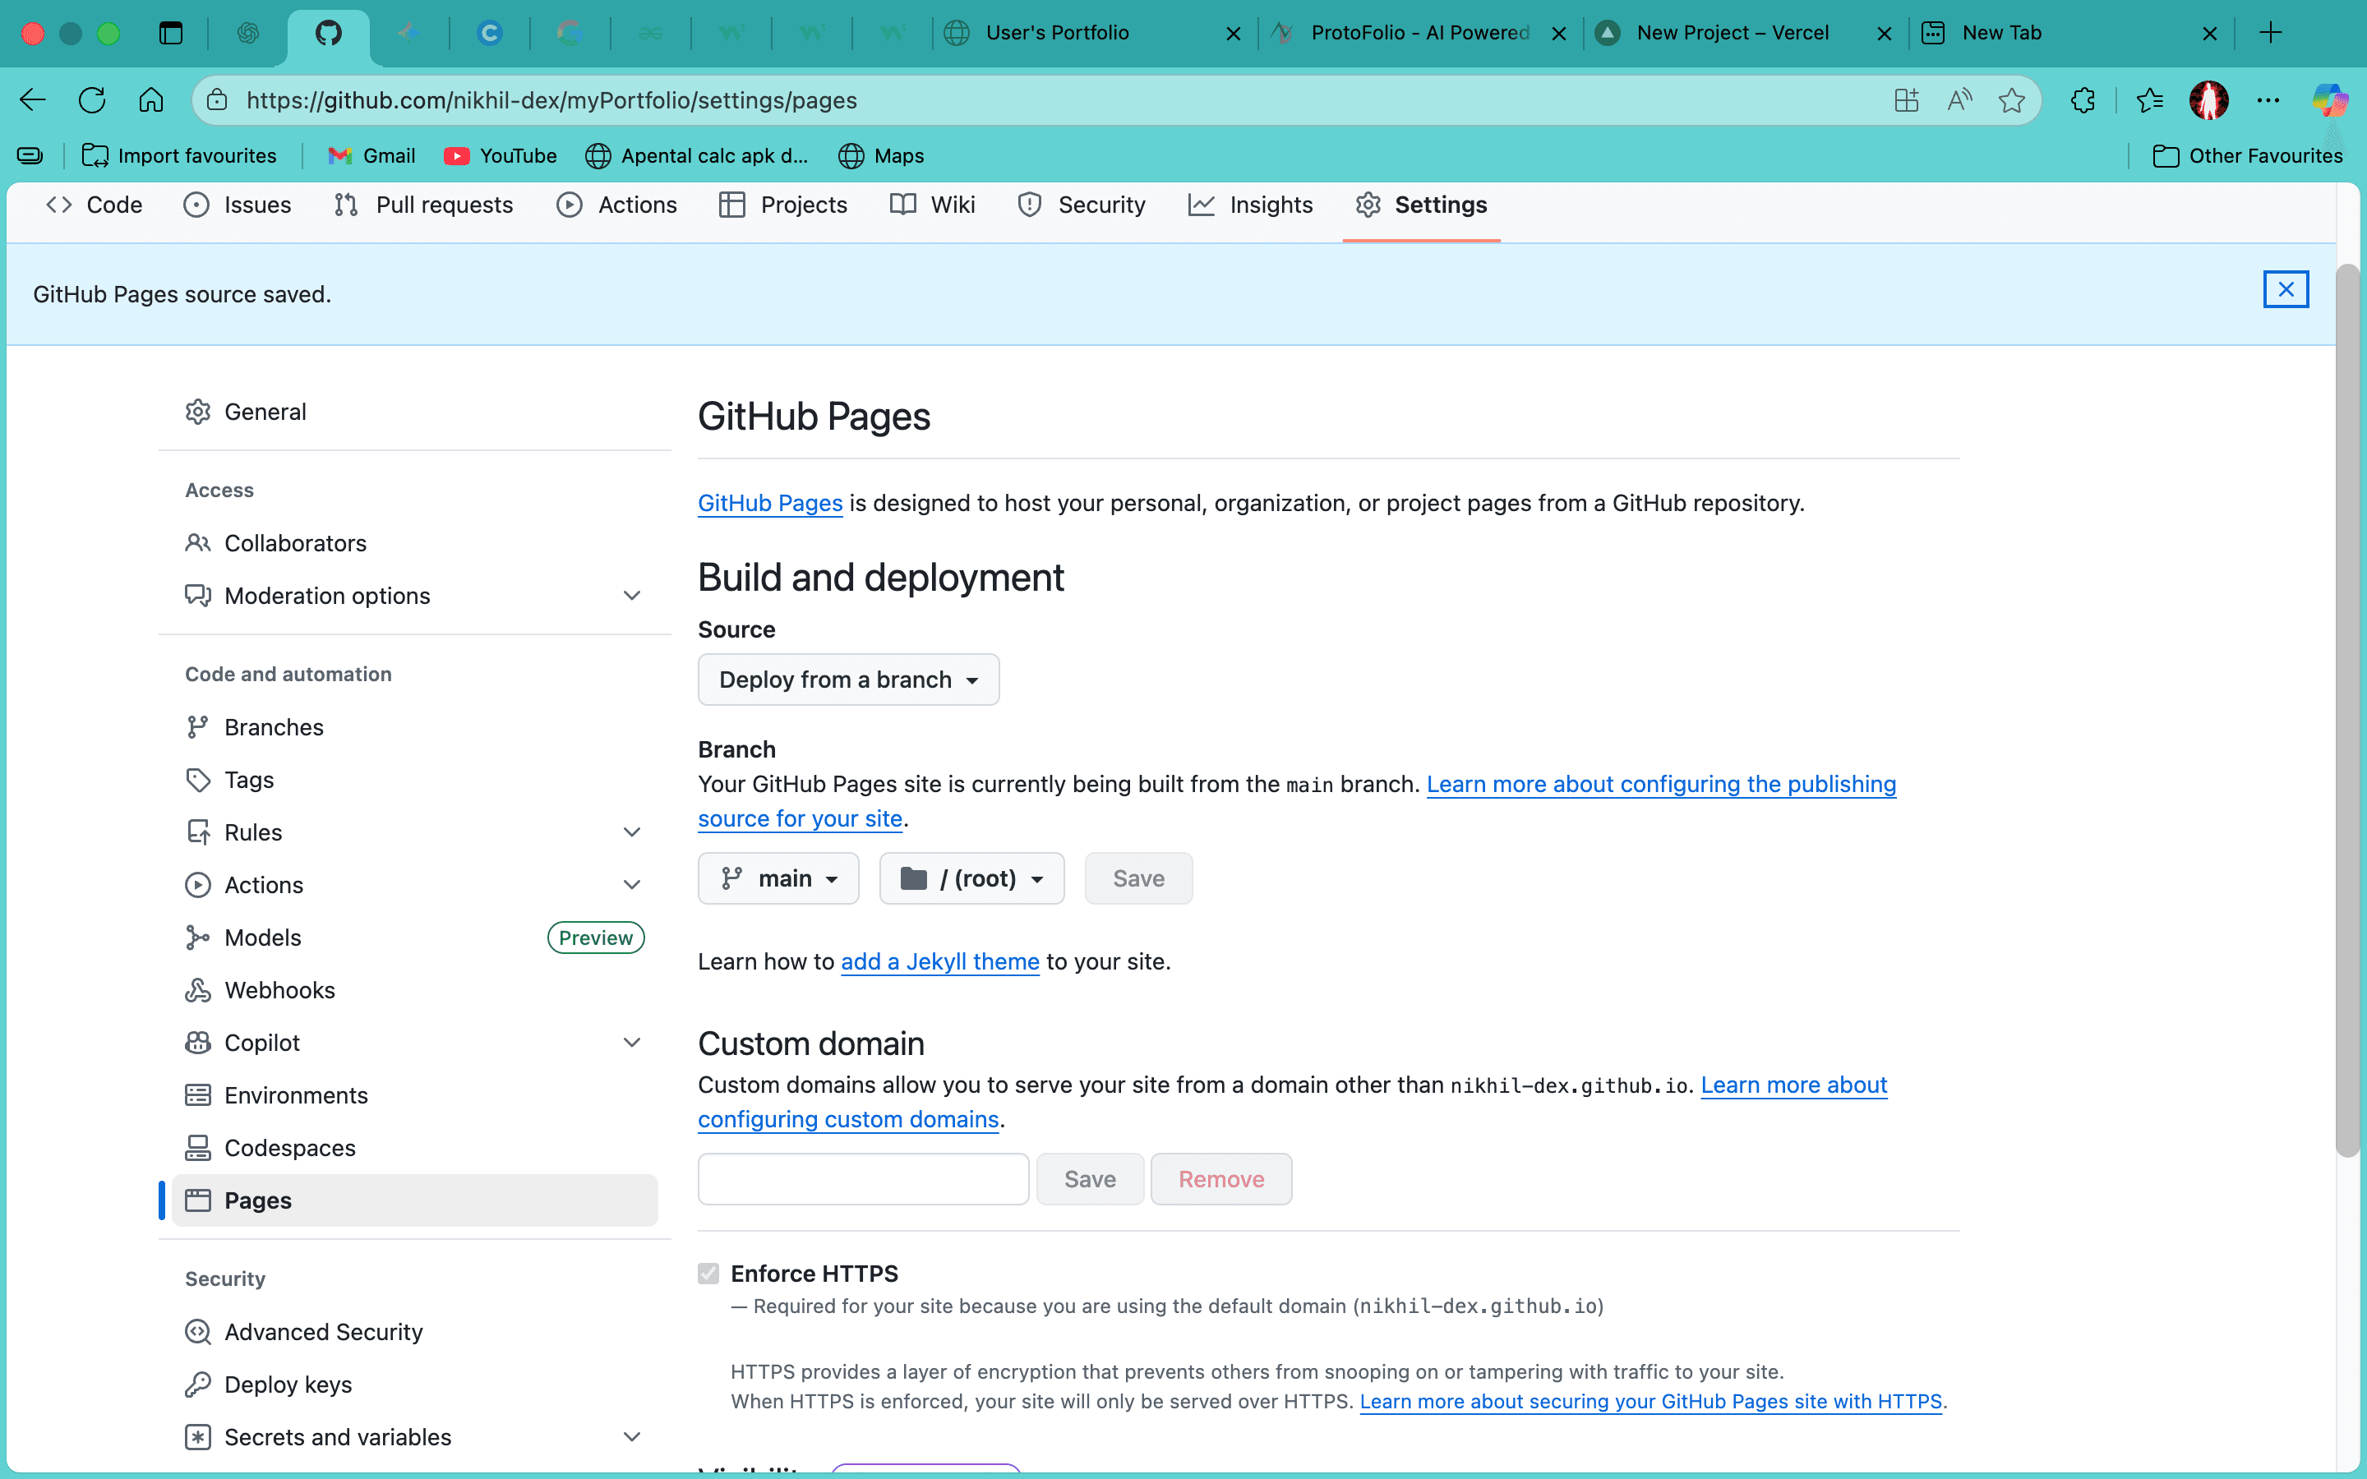Open the configuring custom domains link

848,1119
